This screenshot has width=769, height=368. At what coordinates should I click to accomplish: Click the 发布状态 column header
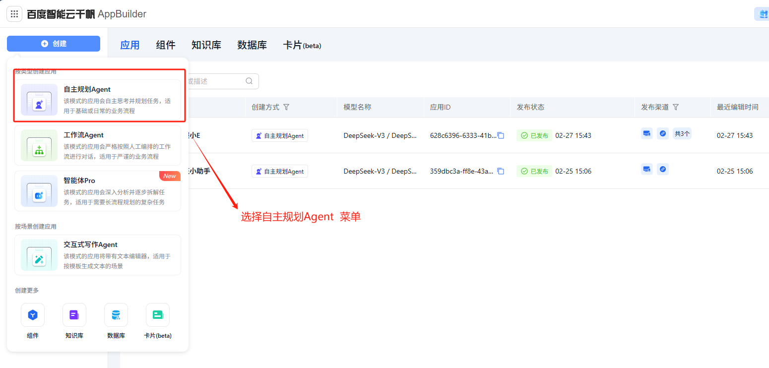pyautogui.click(x=530, y=107)
